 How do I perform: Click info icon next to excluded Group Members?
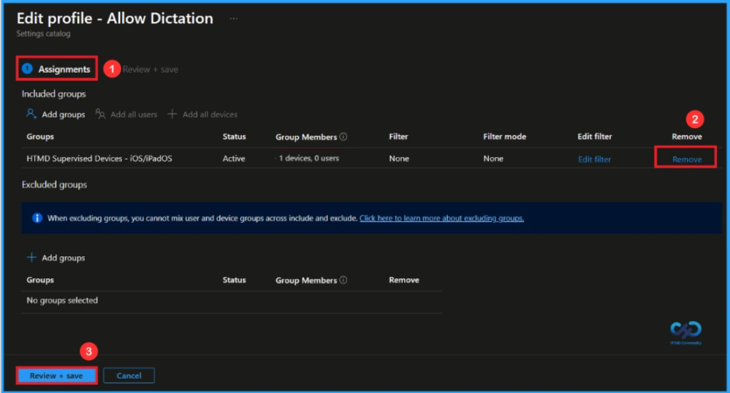click(343, 280)
